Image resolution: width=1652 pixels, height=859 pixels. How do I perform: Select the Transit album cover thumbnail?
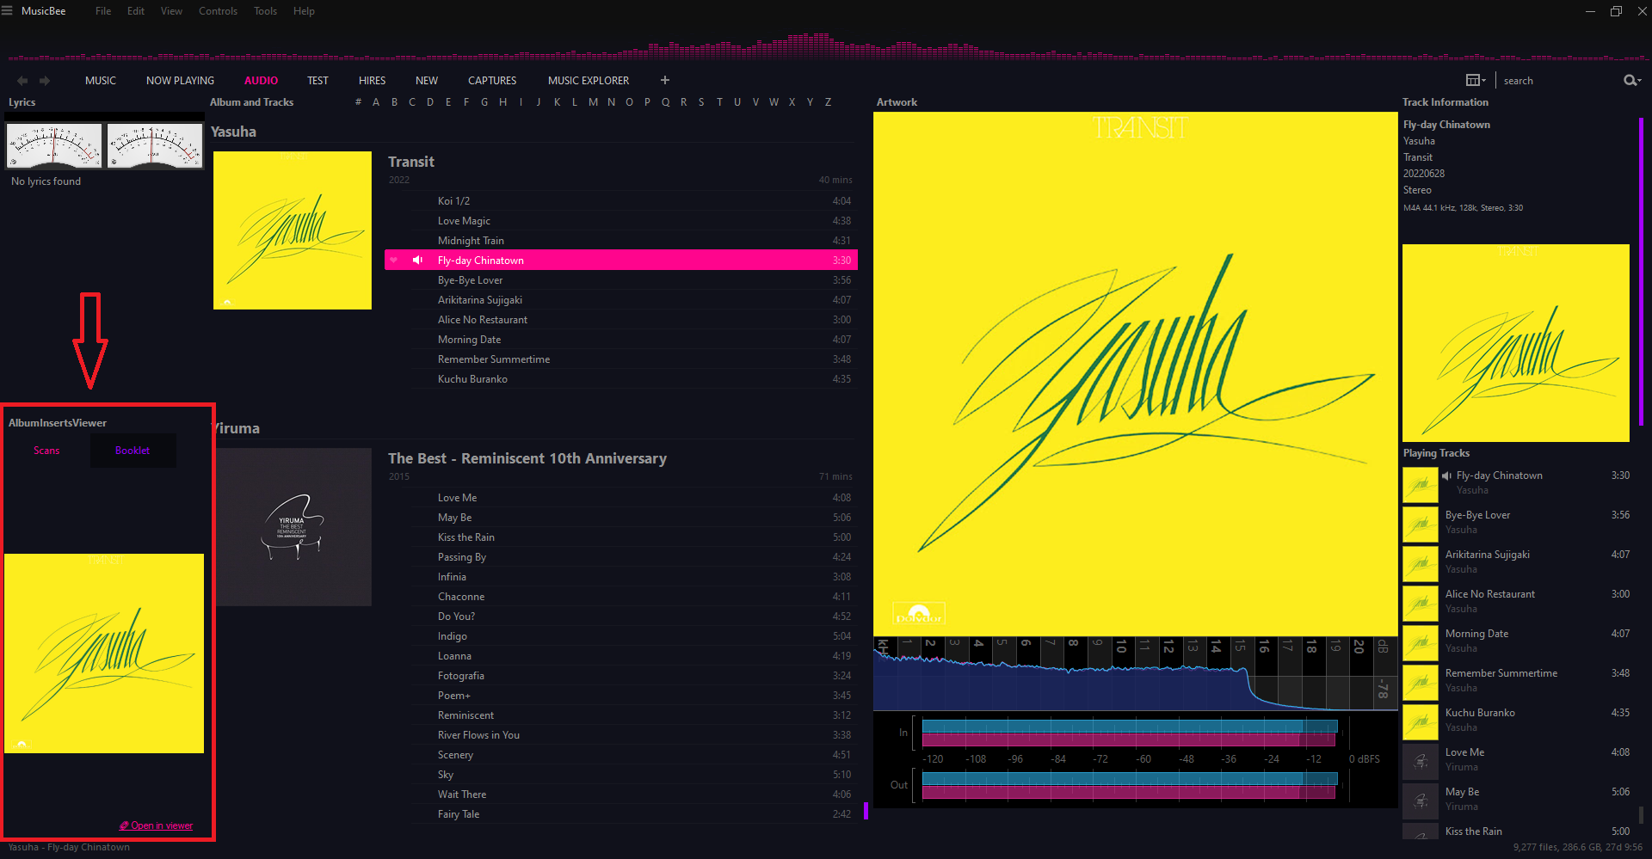click(293, 230)
